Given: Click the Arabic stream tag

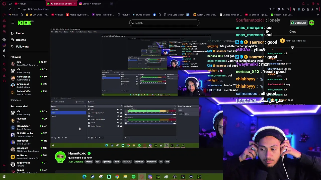Looking at the screenshot, I should click(x=89, y=162).
